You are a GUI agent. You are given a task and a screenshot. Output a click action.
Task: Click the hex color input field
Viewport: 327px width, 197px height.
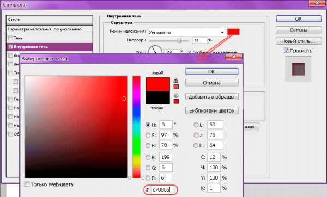(x=162, y=190)
